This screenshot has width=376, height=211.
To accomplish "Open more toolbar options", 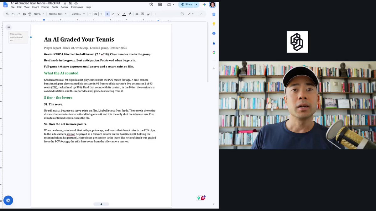I will (155, 14).
